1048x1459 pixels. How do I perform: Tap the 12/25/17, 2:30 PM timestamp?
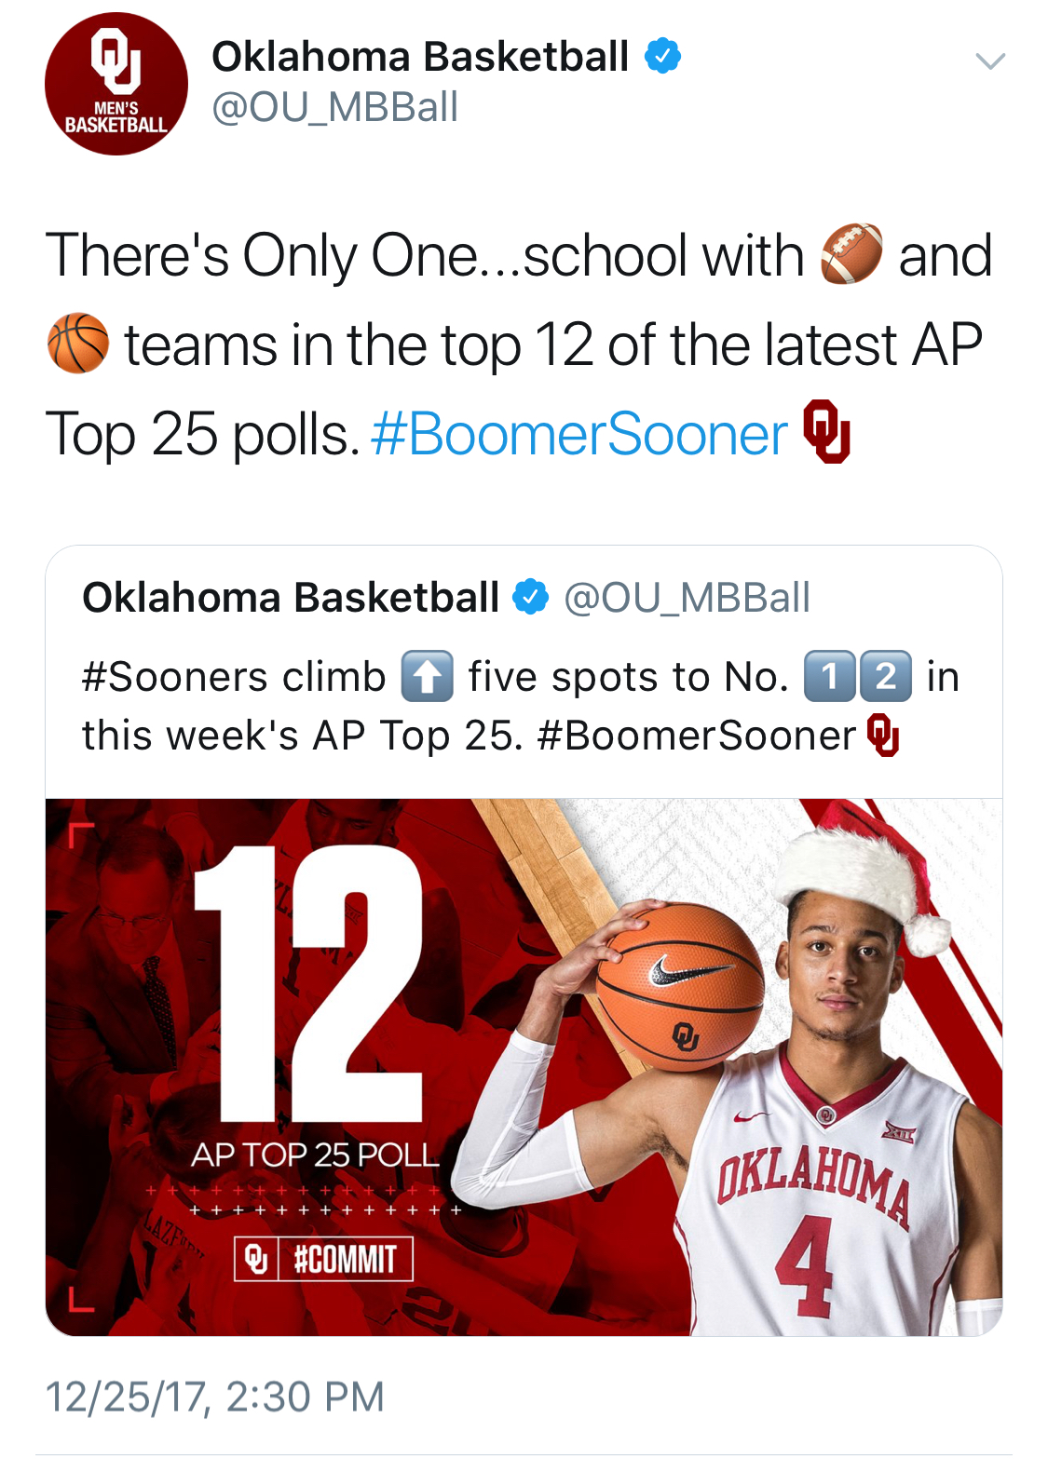pos(215,1397)
